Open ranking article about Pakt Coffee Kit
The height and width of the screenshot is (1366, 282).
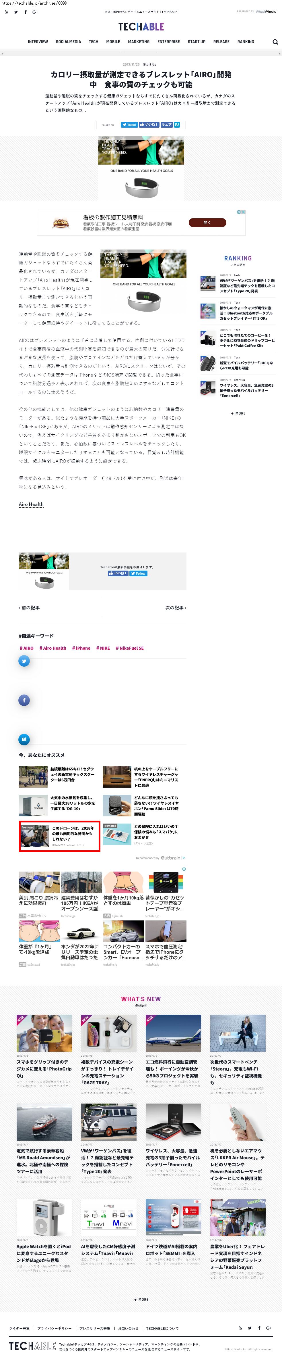247,340
